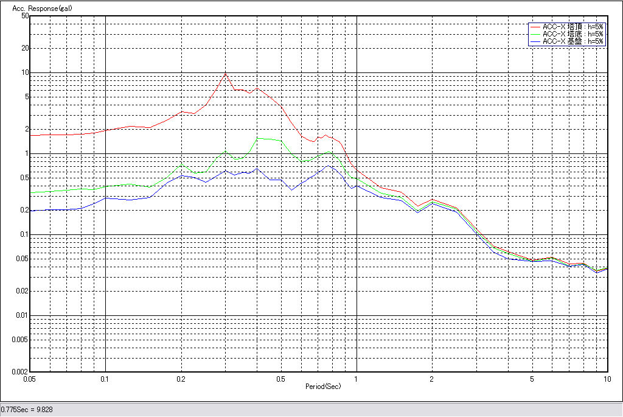Viewport: 623px width, 417px height.
Task: Click the red line sample in the legend
Action: point(535,27)
